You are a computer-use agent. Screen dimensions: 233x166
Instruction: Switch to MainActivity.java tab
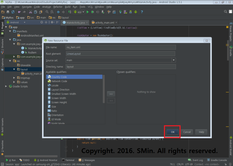[x=76, y=23]
